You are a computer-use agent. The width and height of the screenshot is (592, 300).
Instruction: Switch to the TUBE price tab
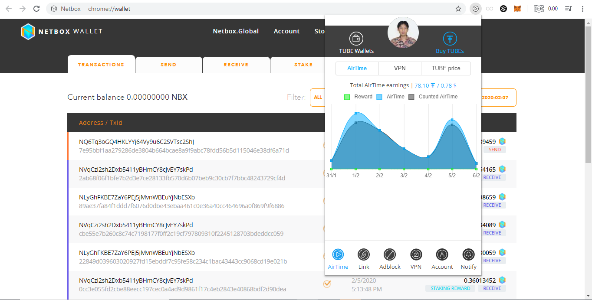point(446,68)
